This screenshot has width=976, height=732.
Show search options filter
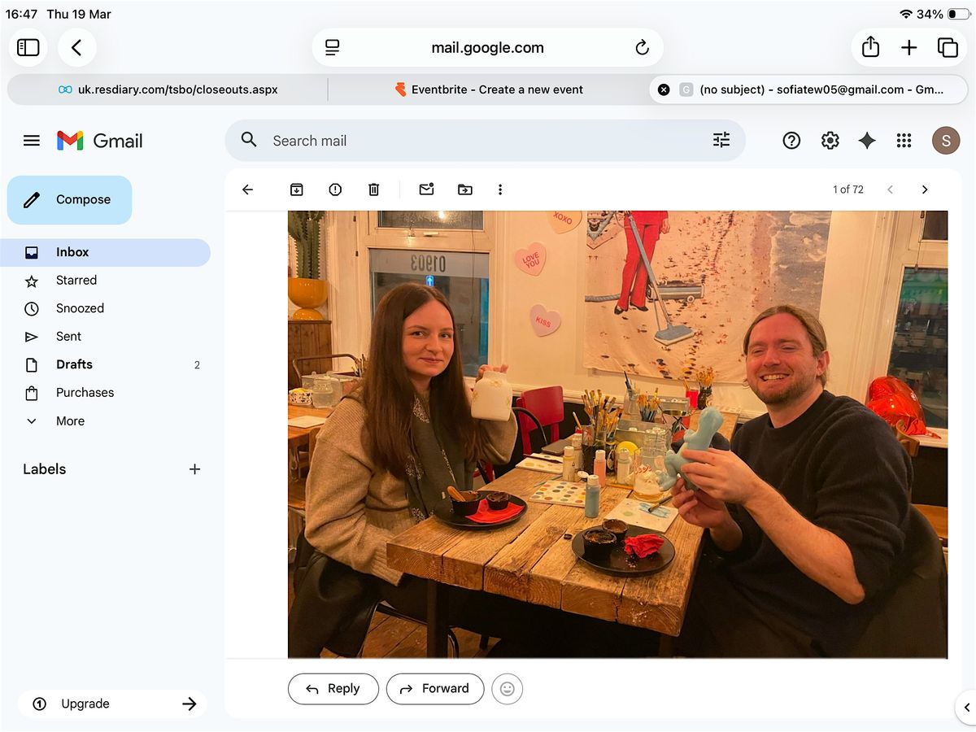tap(721, 141)
